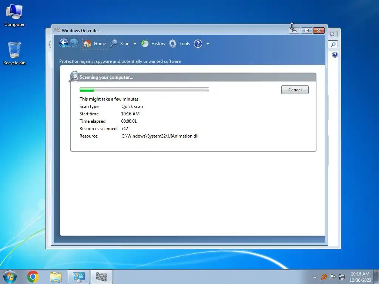Viewport: 379px width, 284px height.
Task: Go back with the Windows Defender back arrow
Action: point(64,43)
